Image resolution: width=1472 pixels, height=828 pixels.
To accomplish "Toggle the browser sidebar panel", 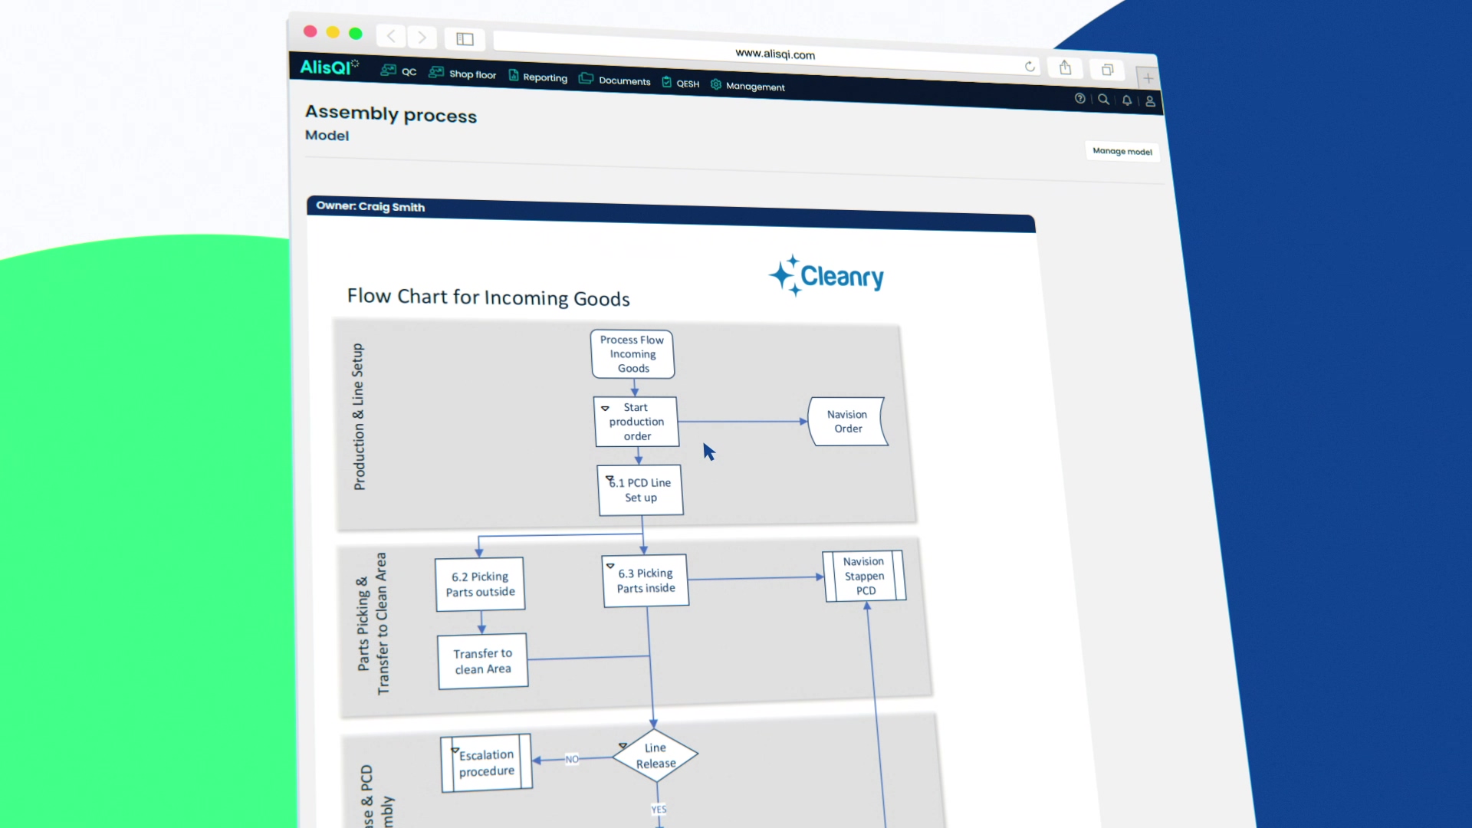I will click(465, 39).
